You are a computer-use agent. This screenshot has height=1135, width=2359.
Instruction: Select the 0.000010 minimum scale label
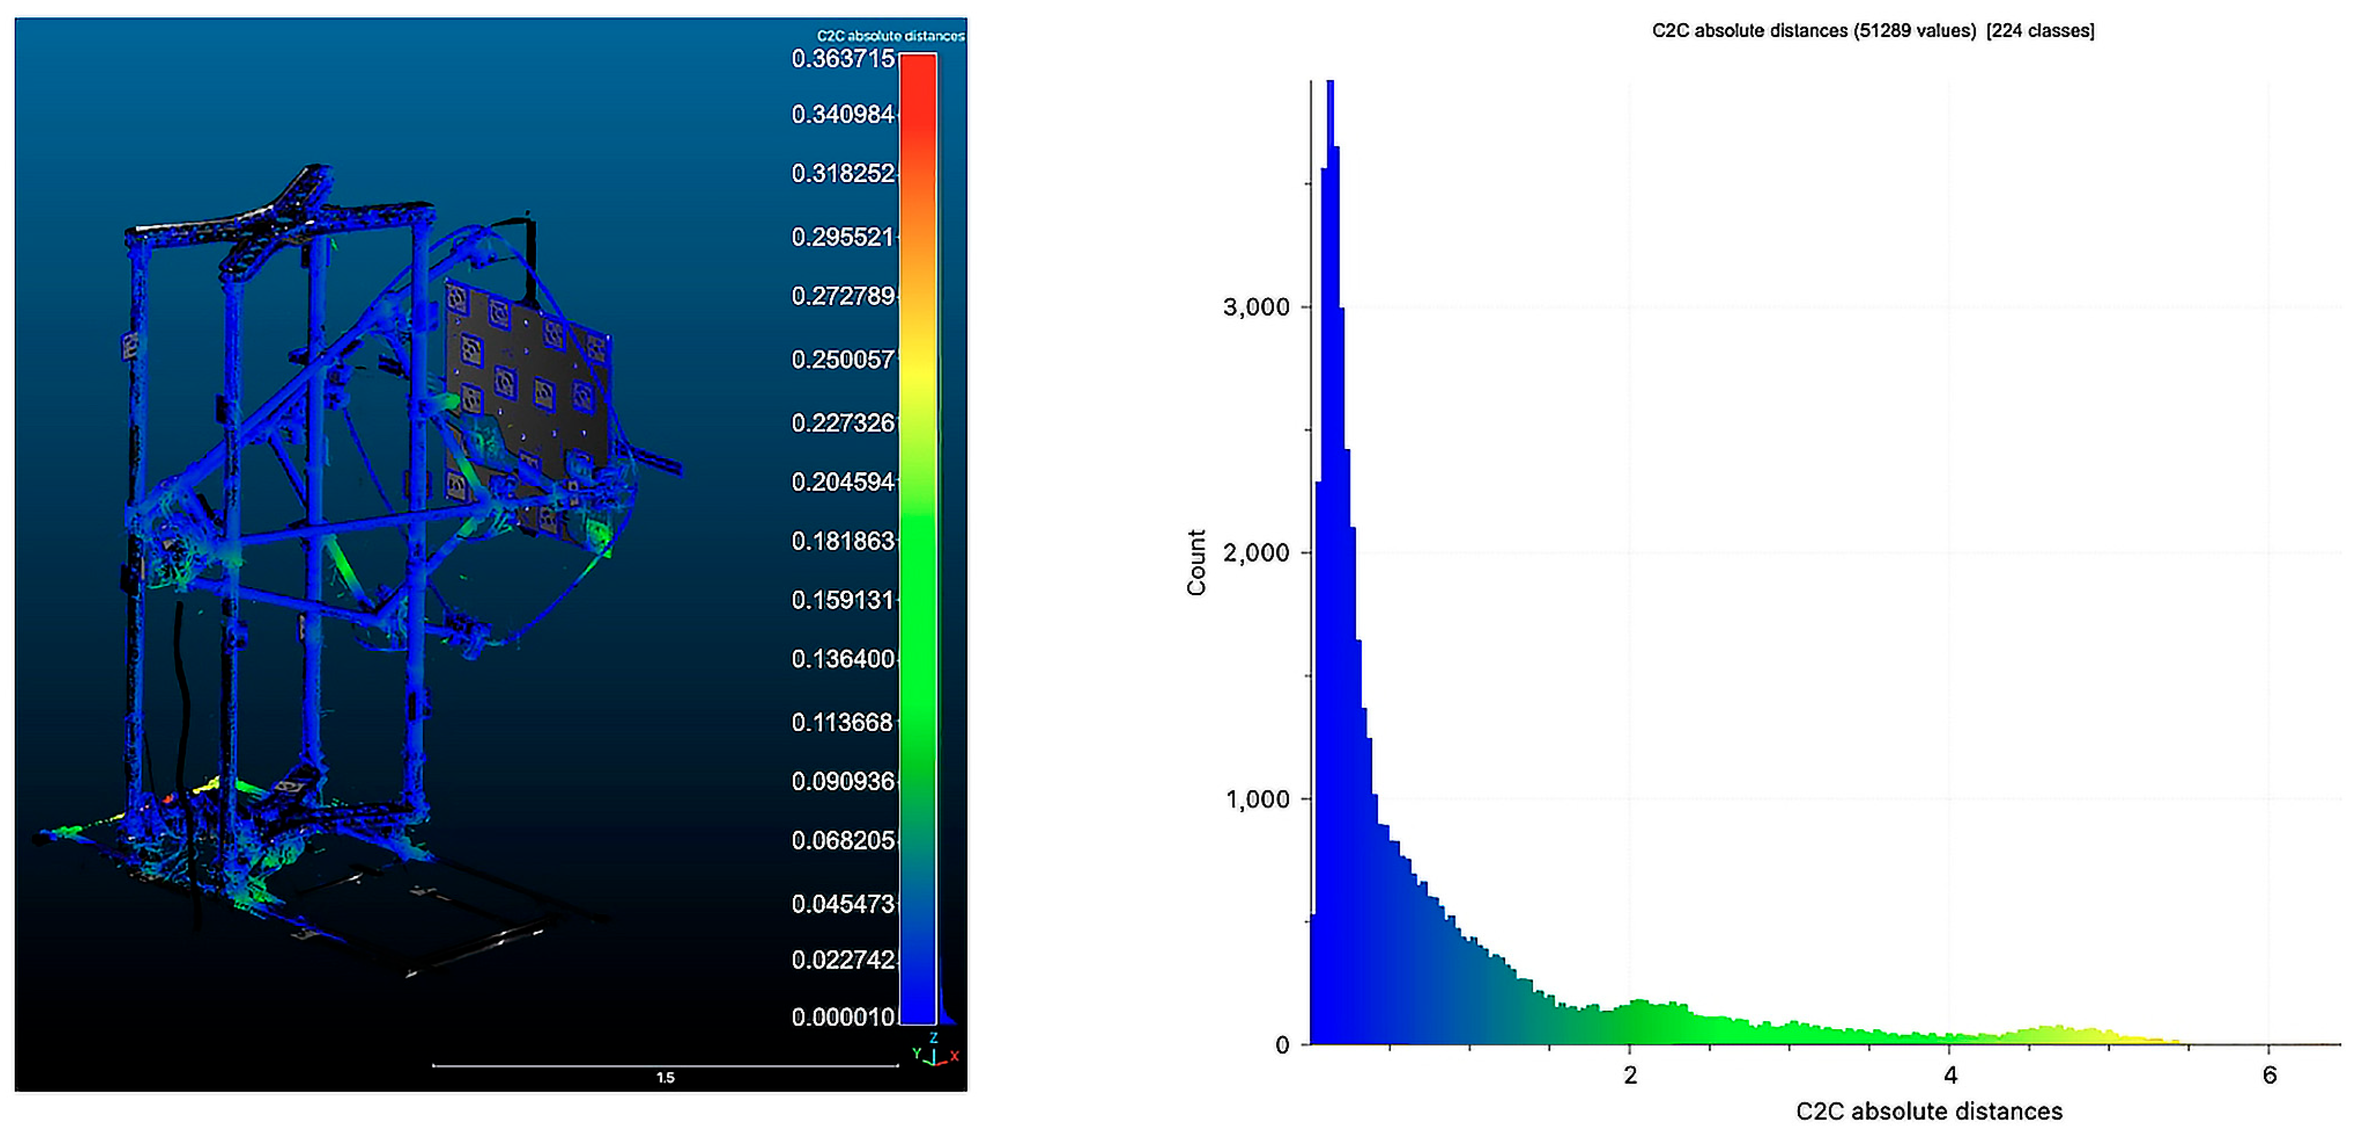tap(842, 1017)
